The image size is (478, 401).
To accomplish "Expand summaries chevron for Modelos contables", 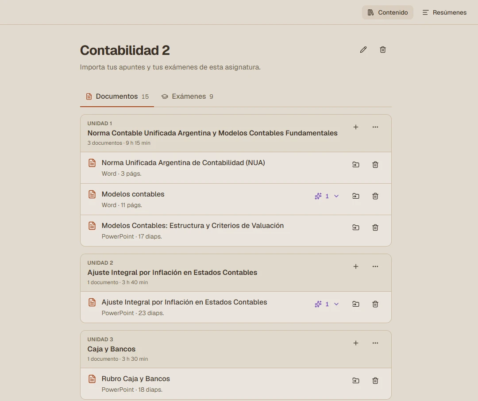I will click(336, 196).
